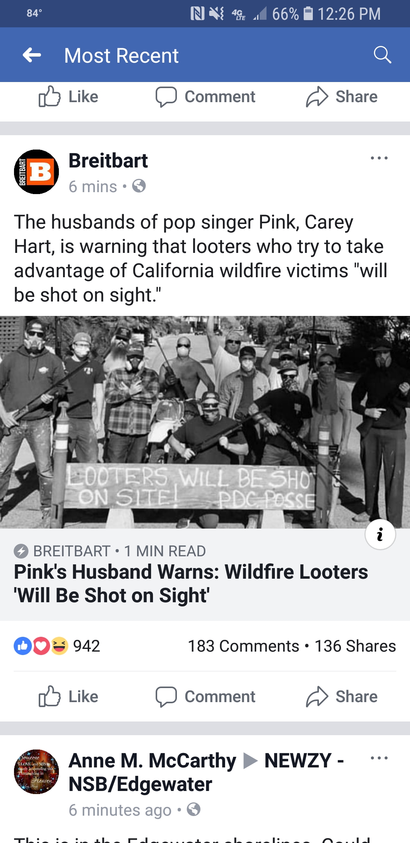Image resolution: width=410 pixels, height=843 pixels.
Task: Open the looters sign article photo
Action: tap(205, 422)
